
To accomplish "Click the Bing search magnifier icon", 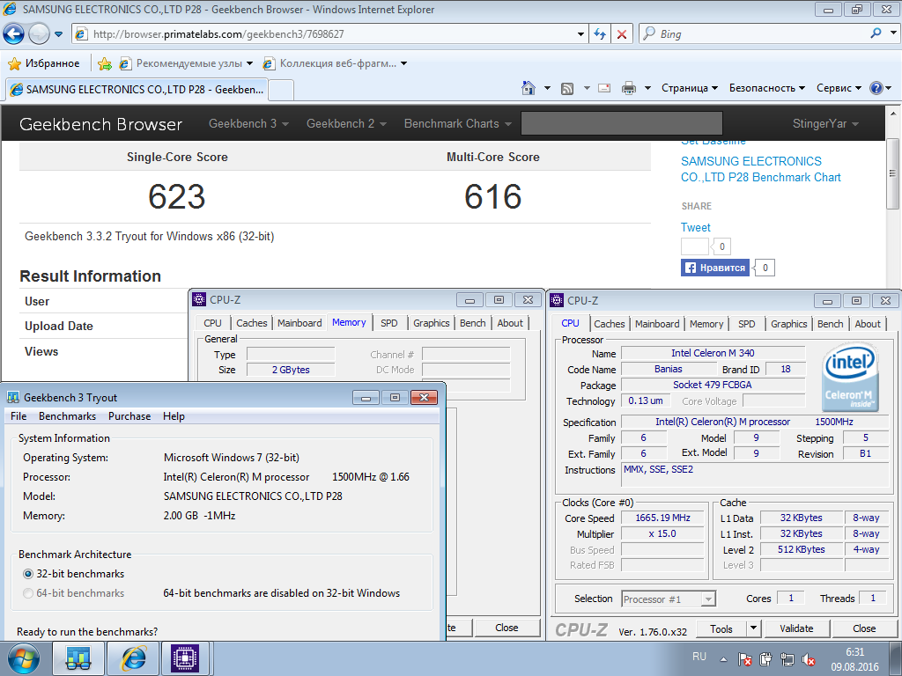I will 876,33.
